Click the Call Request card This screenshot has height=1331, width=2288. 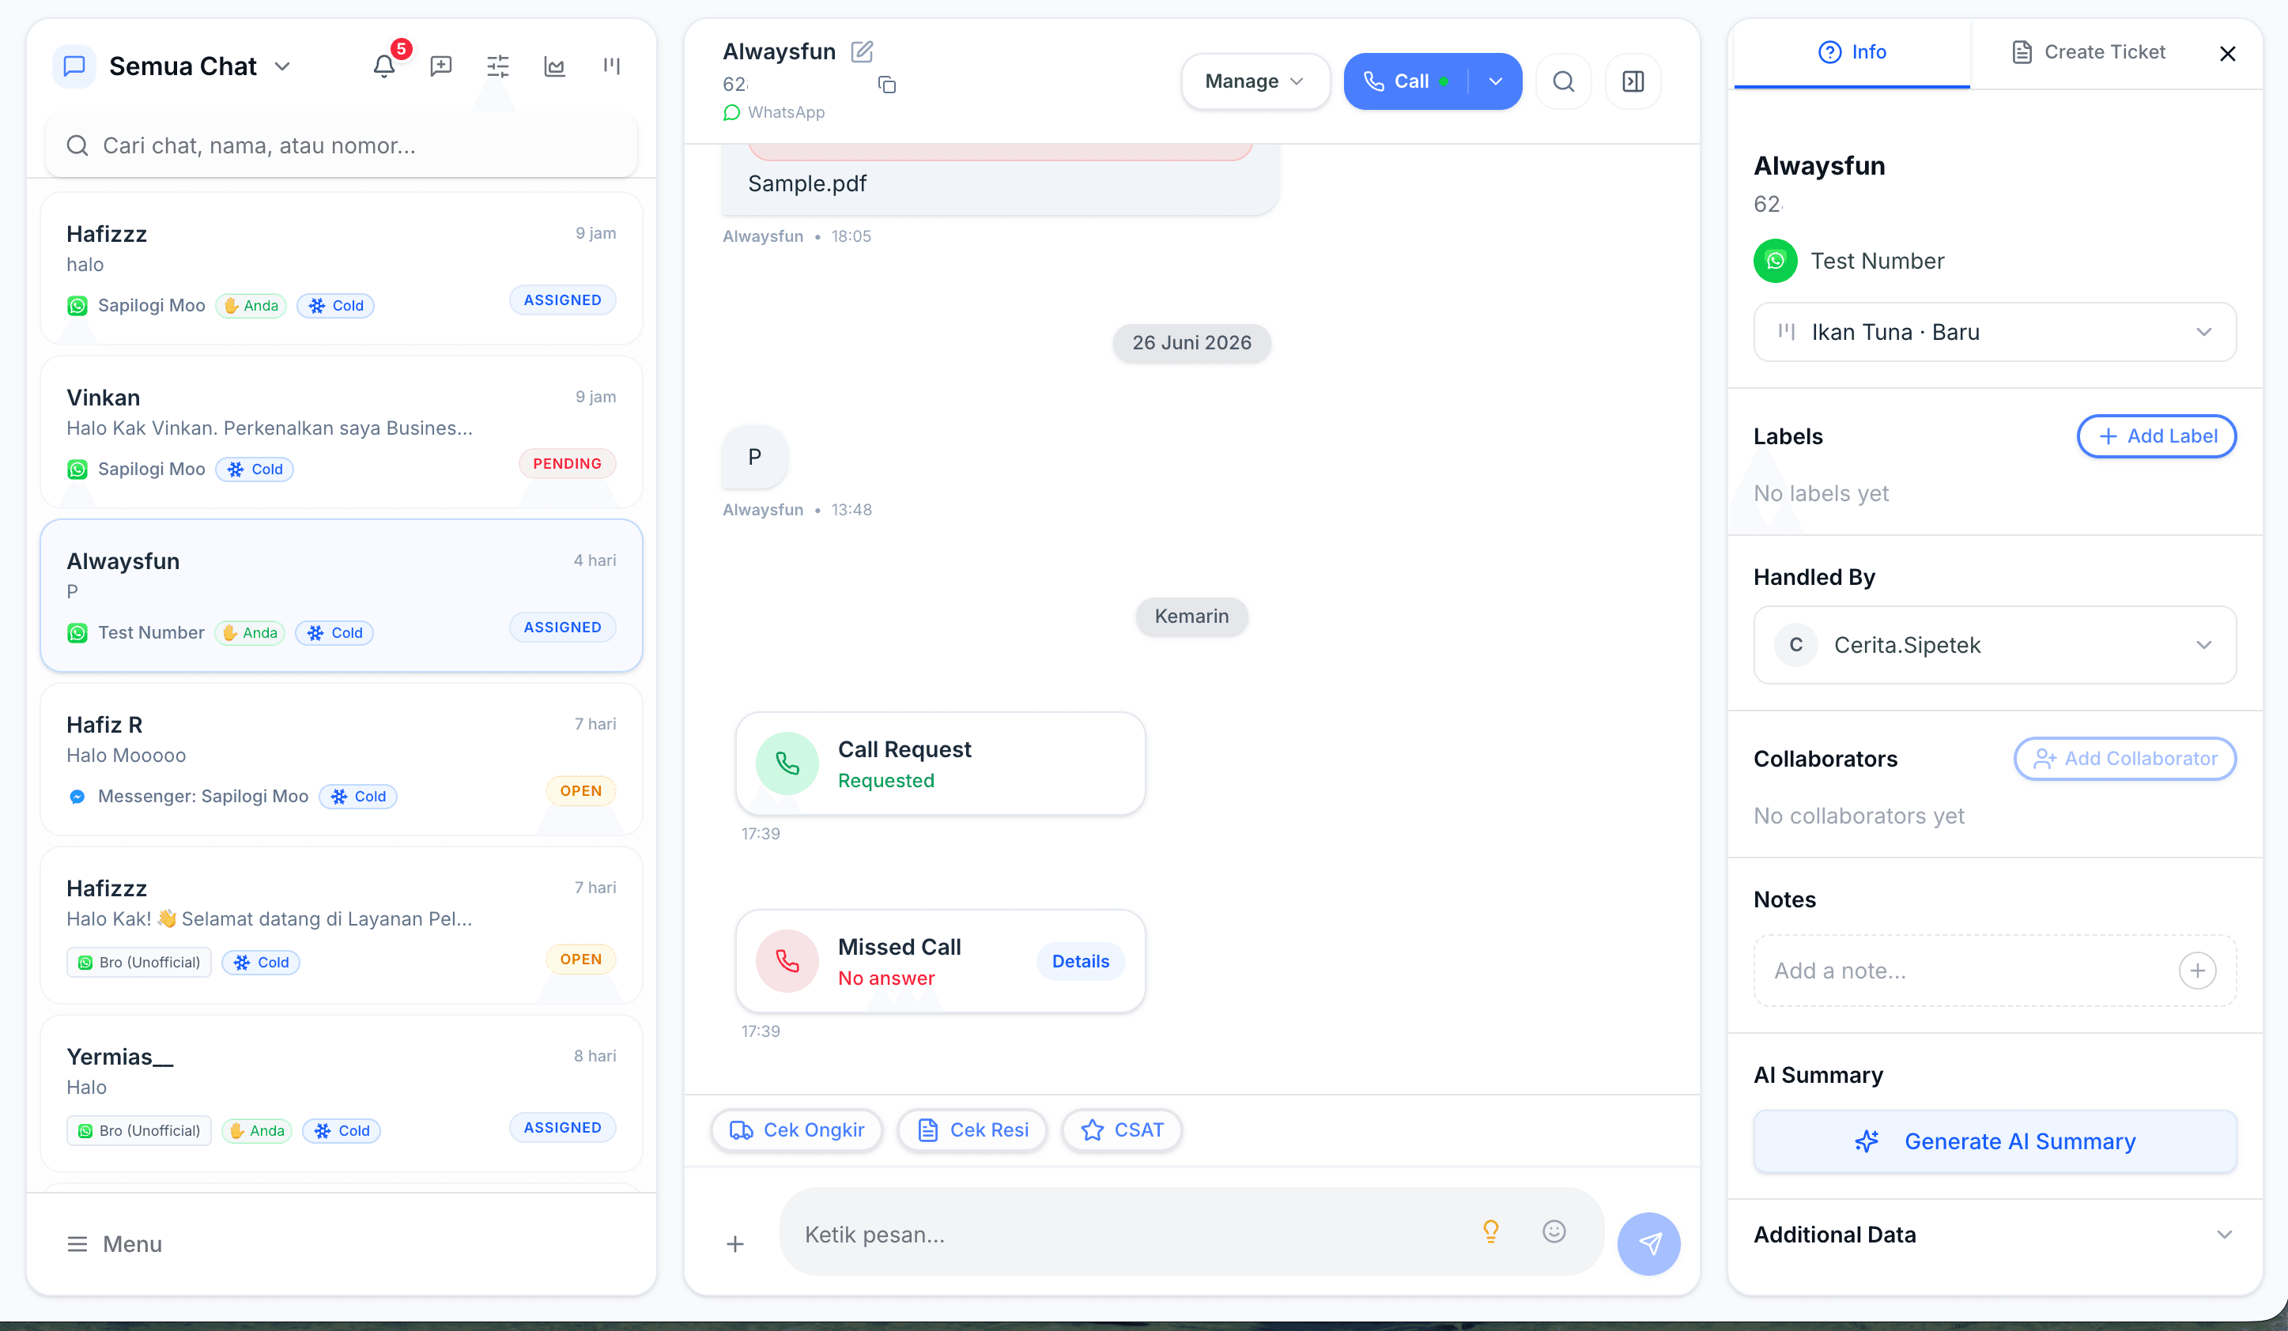[941, 764]
